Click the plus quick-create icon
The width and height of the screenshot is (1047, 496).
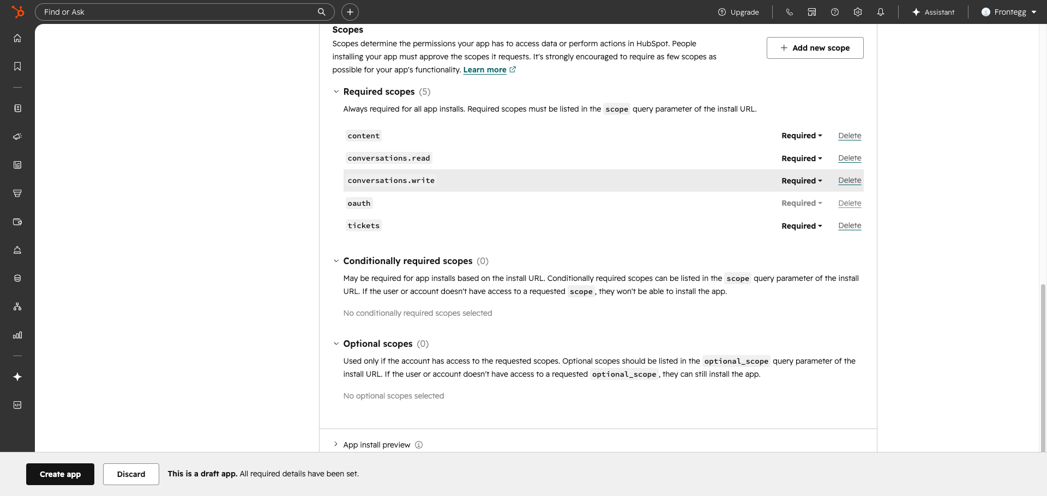click(350, 12)
